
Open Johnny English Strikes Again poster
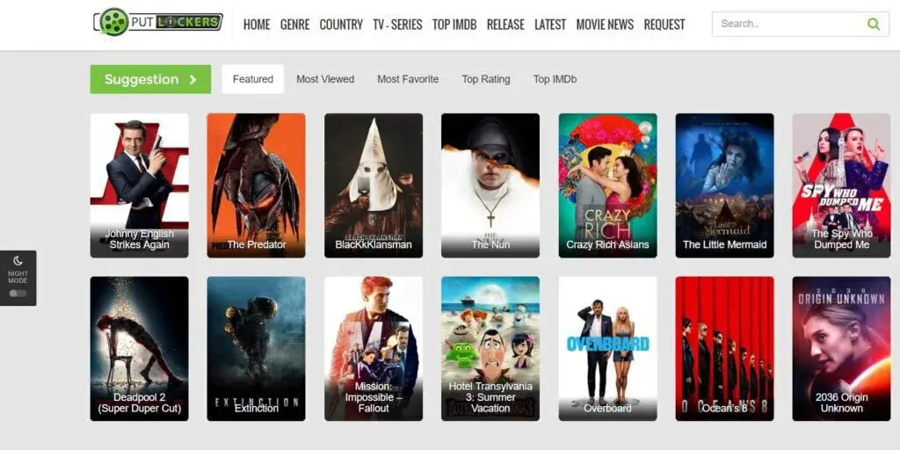click(x=140, y=185)
